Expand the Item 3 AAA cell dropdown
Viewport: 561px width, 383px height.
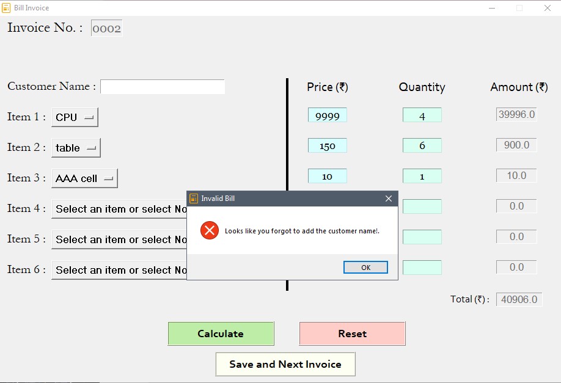coord(84,178)
